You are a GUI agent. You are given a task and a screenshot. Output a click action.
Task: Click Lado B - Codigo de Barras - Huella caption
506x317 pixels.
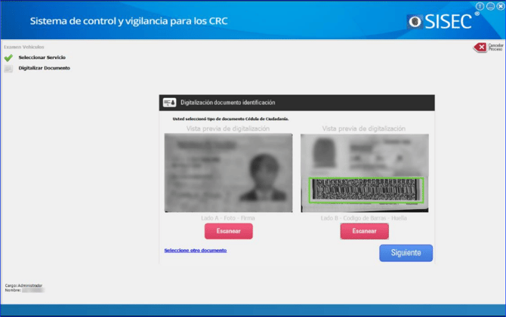coord(364,218)
